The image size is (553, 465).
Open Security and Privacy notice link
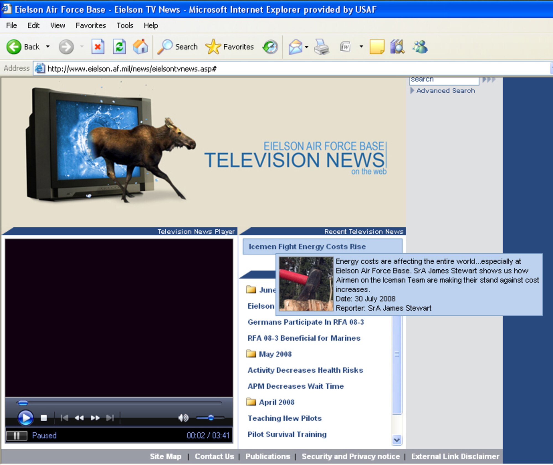pyautogui.click(x=351, y=456)
